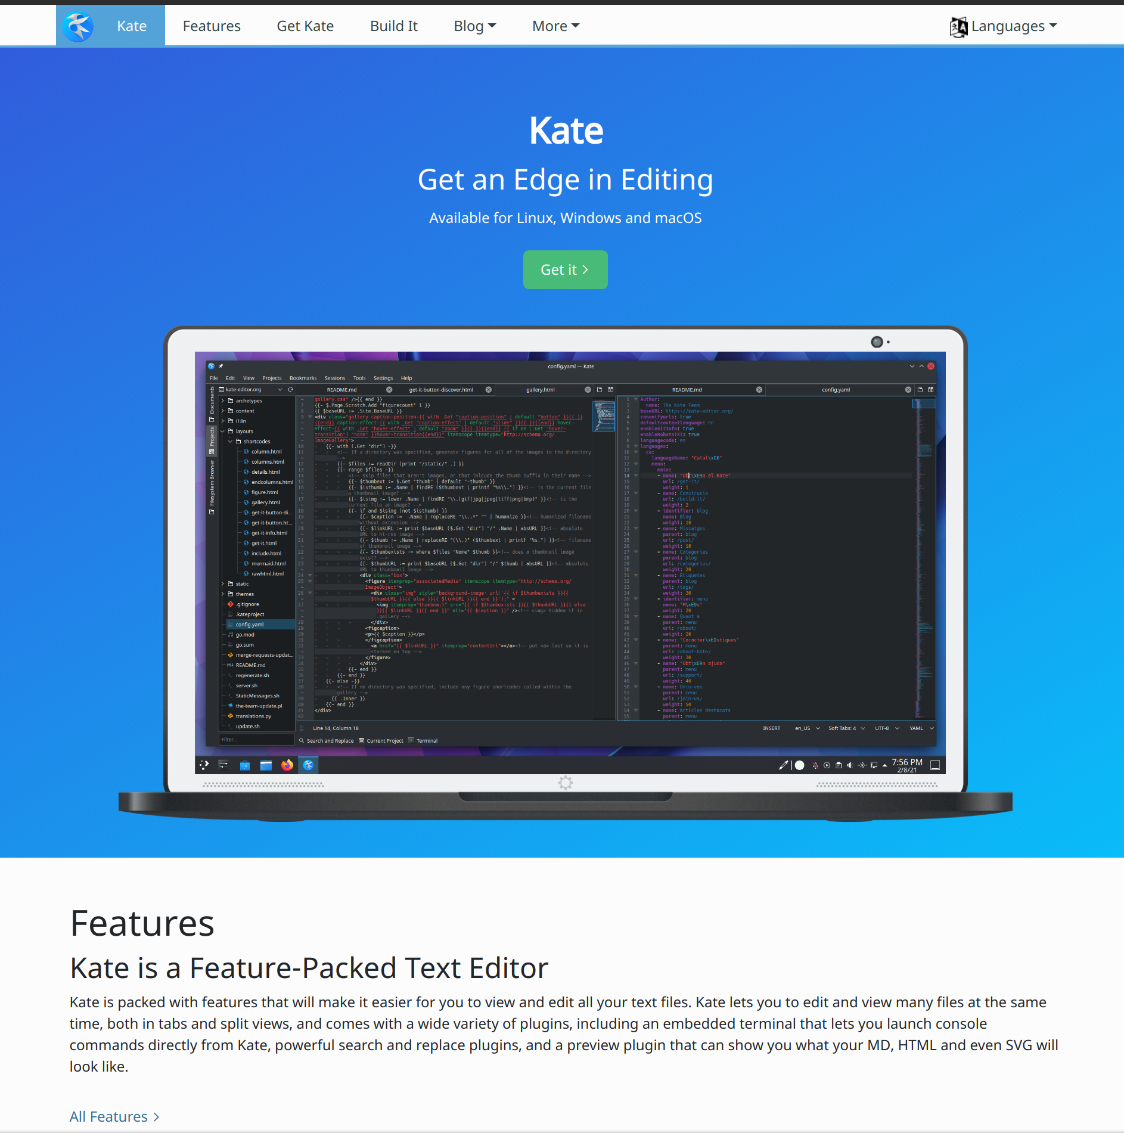Expand the themes folder

[x=223, y=594]
